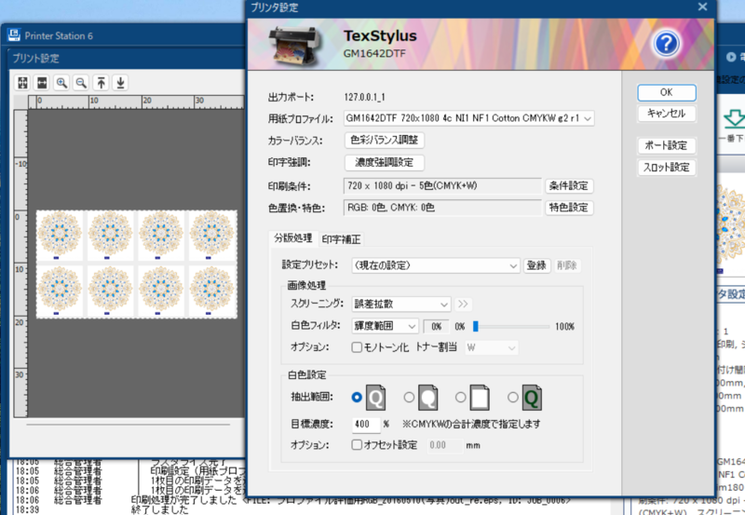Click the white filter slider handle
This screenshot has height=515, width=745.
pos(476,326)
